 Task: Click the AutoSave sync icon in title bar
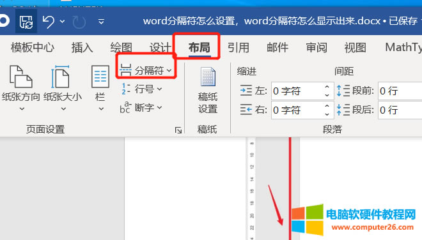point(26,21)
